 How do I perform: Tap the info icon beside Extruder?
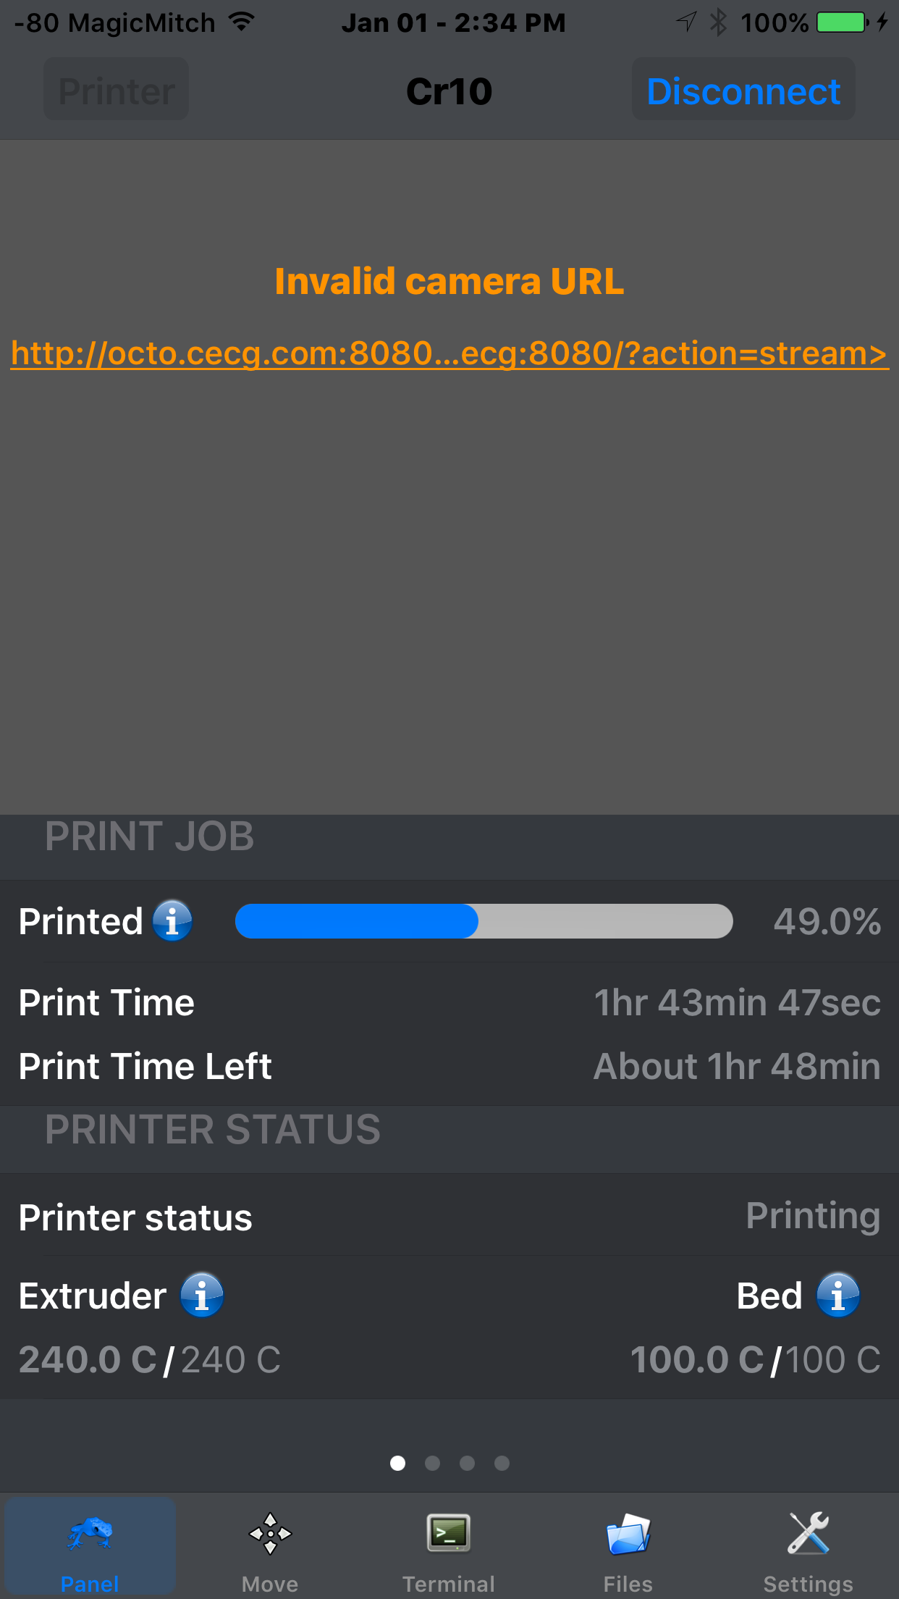pyautogui.click(x=201, y=1295)
